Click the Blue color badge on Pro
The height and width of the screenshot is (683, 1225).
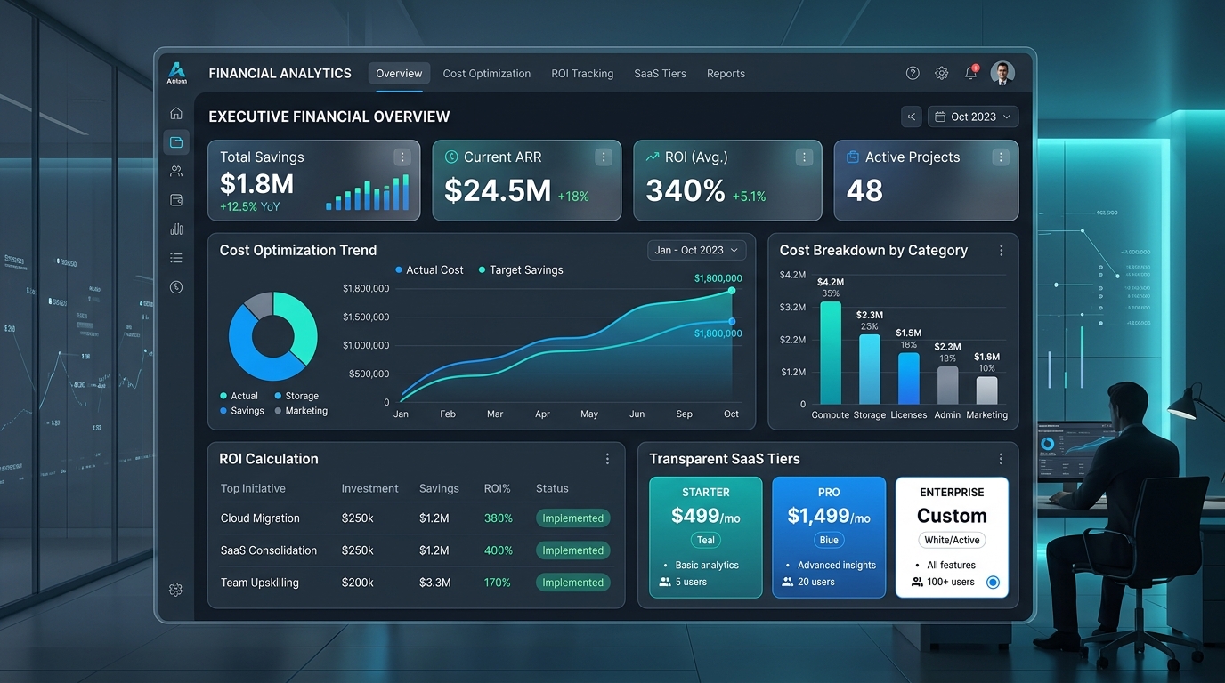point(829,540)
